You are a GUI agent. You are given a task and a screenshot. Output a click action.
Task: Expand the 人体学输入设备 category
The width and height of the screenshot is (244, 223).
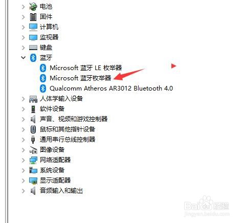[x=23, y=99]
